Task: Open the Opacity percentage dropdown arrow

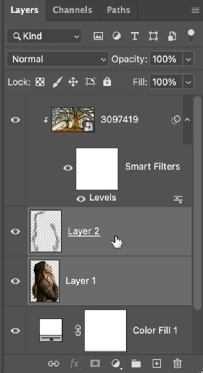Action: click(188, 59)
